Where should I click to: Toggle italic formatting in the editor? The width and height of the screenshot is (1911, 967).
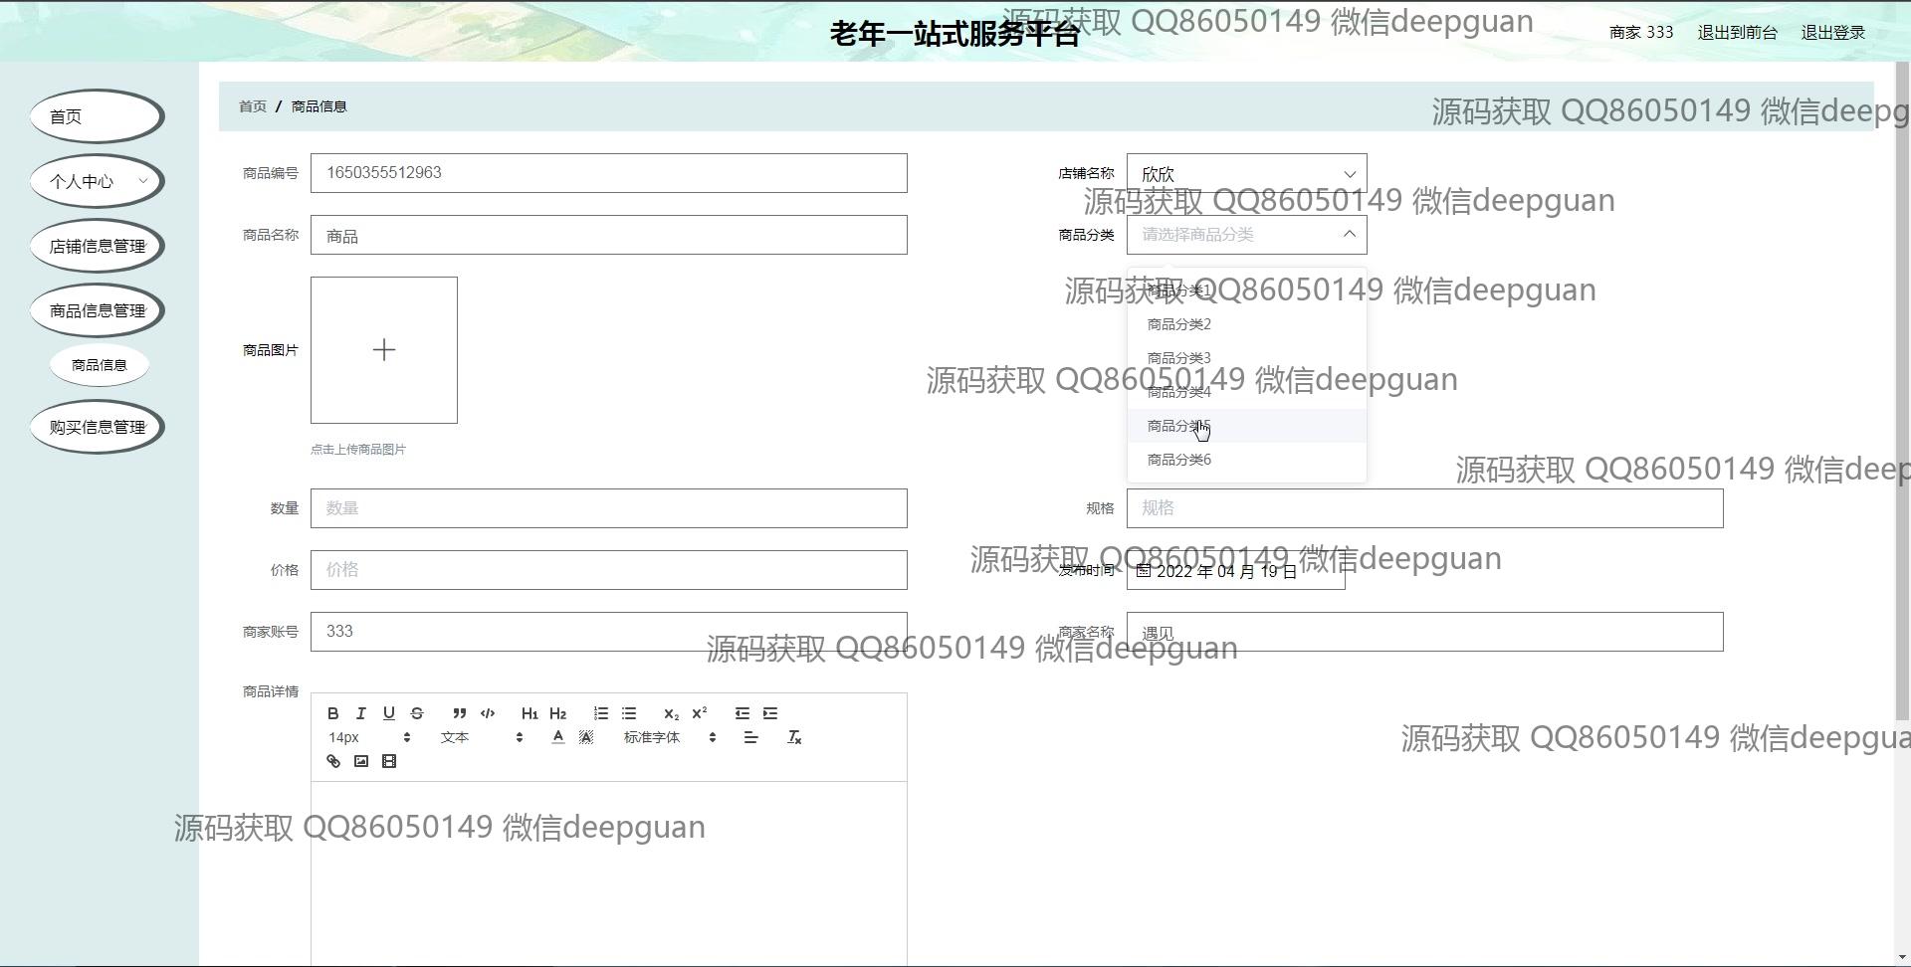(x=361, y=713)
